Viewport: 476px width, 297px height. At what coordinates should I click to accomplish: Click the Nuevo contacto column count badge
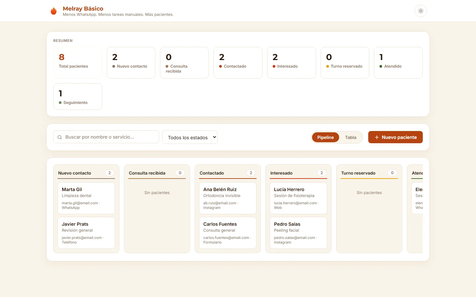click(x=109, y=173)
